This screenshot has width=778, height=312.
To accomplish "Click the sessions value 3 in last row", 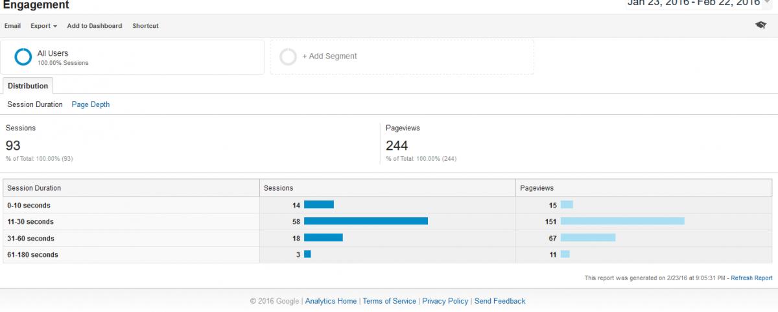I will (298, 255).
